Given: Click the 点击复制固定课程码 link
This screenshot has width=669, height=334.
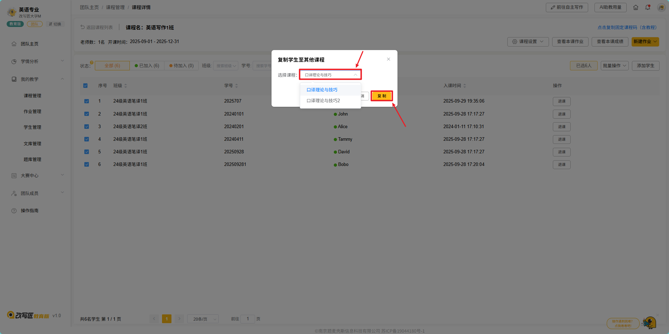Looking at the screenshot, I should [x=627, y=27].
